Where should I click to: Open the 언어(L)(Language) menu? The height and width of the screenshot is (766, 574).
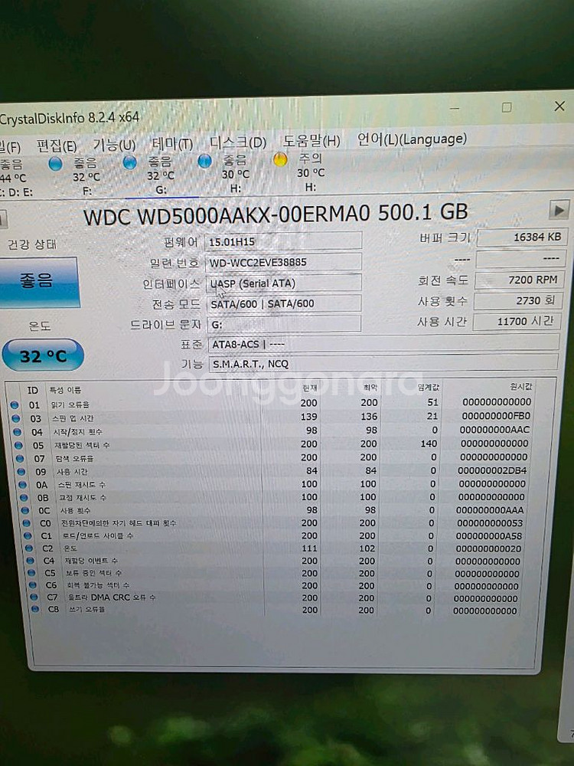tap(412, 139)
